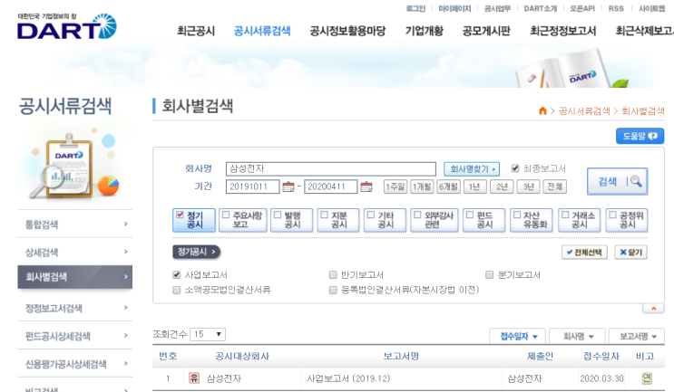Go to 공시정보활용마당 top menu
The image size is (674, 392).
(x=347, y=31)
